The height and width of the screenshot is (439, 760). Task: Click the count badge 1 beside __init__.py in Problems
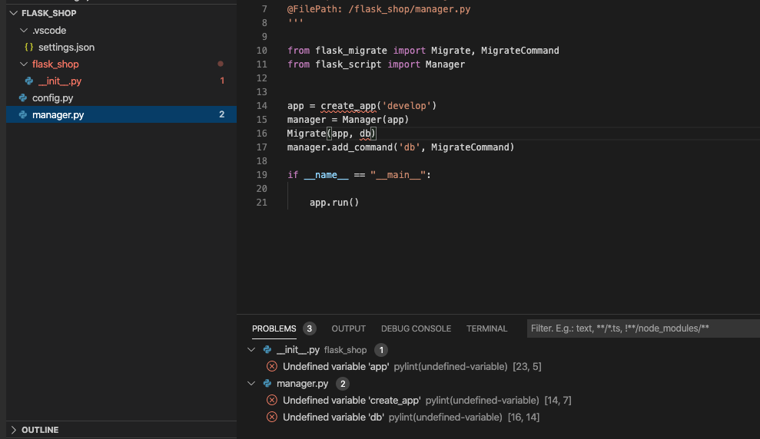point(381,349)
